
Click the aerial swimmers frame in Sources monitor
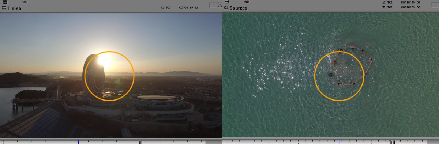[x=331, y=75]
